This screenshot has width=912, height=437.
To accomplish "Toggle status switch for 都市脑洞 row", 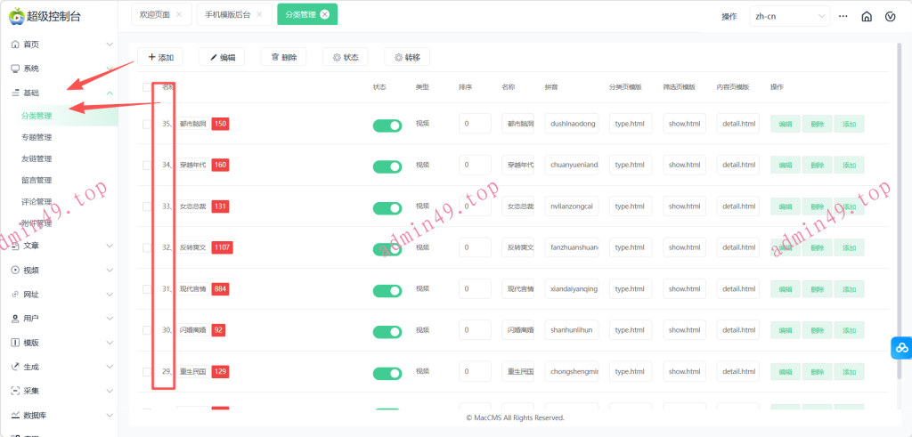I will pos(387,125).
